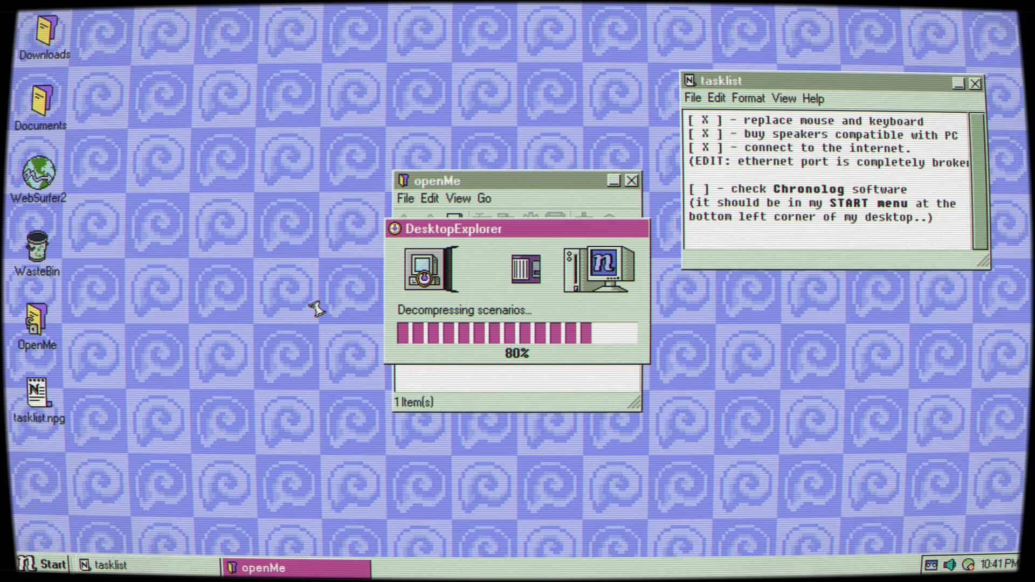Click the decompressing progress bar

tap(517, 333)
